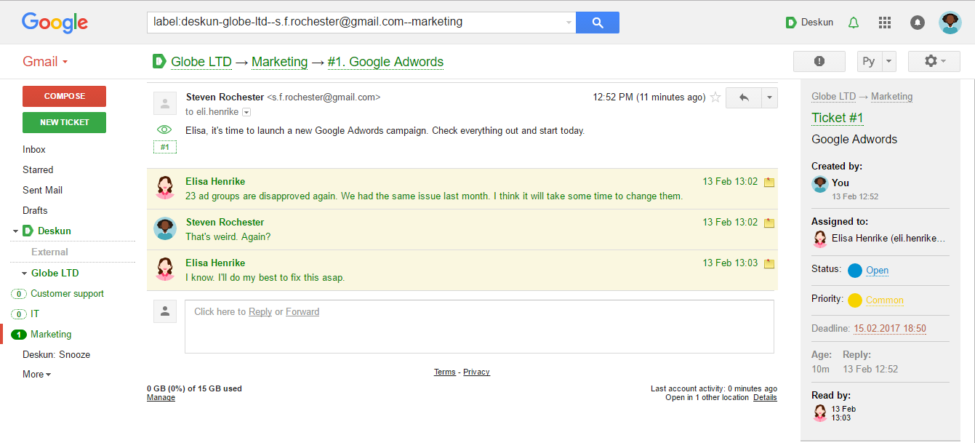Collapse the Deskun label tree
Image resolution: width=975 pixels, height=443 pixels.
15,231
